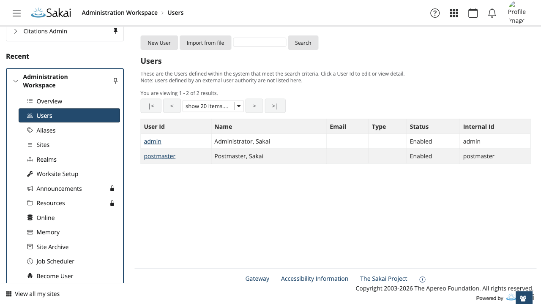Viewport: 541px width, 304px height.
Task: Click the lock icon beside Resources
Action: pos(112,203)
